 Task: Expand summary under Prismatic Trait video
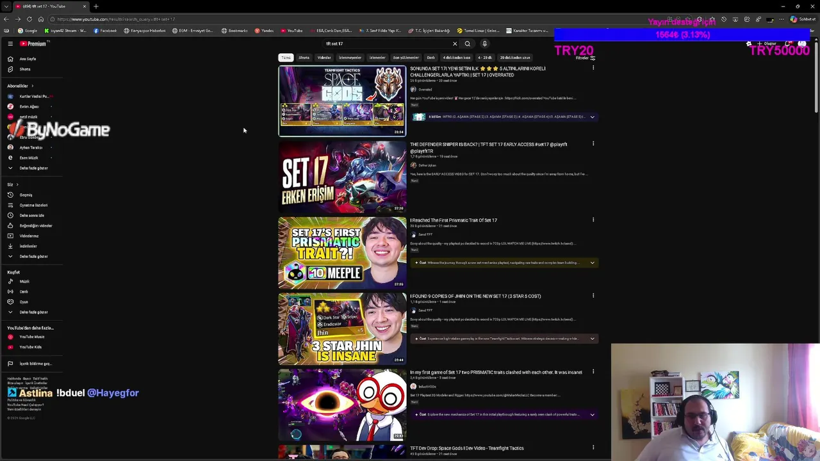pyautogui.click(x=592, y=263)
